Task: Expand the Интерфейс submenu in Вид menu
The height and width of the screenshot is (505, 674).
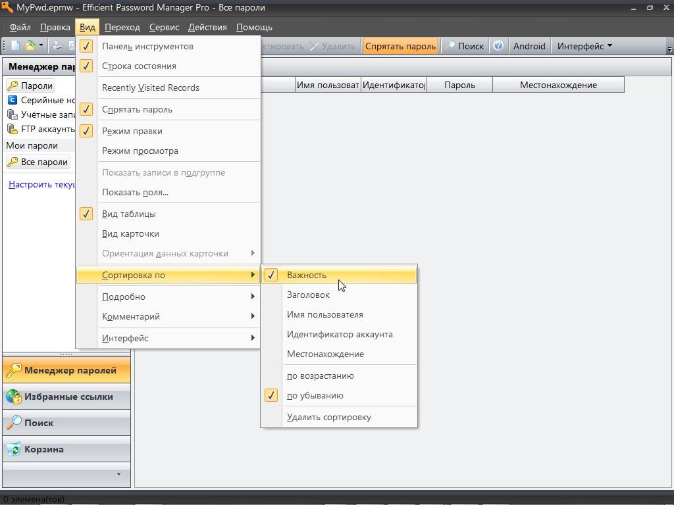Action: pos(168,338)
